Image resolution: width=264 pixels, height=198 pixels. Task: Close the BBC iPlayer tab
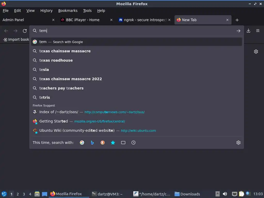(x=111, y=20)
